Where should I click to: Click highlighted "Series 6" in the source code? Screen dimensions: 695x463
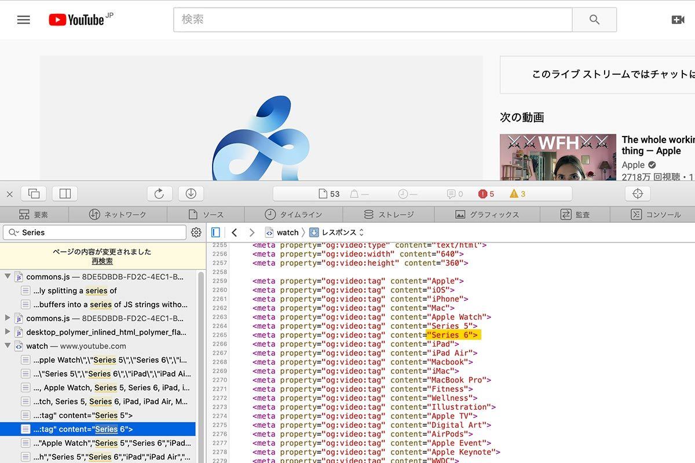coord(452,335)
